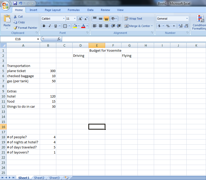
Task: Click the Insert Function fx icon
Action: coord(59,39)
